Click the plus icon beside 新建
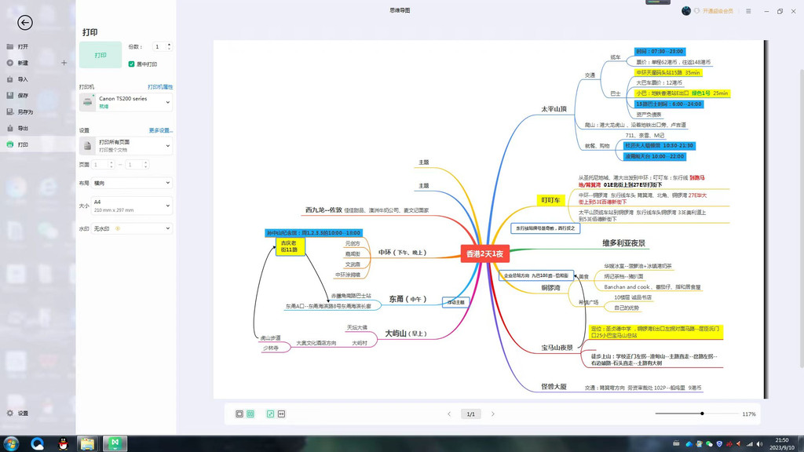 64,63
